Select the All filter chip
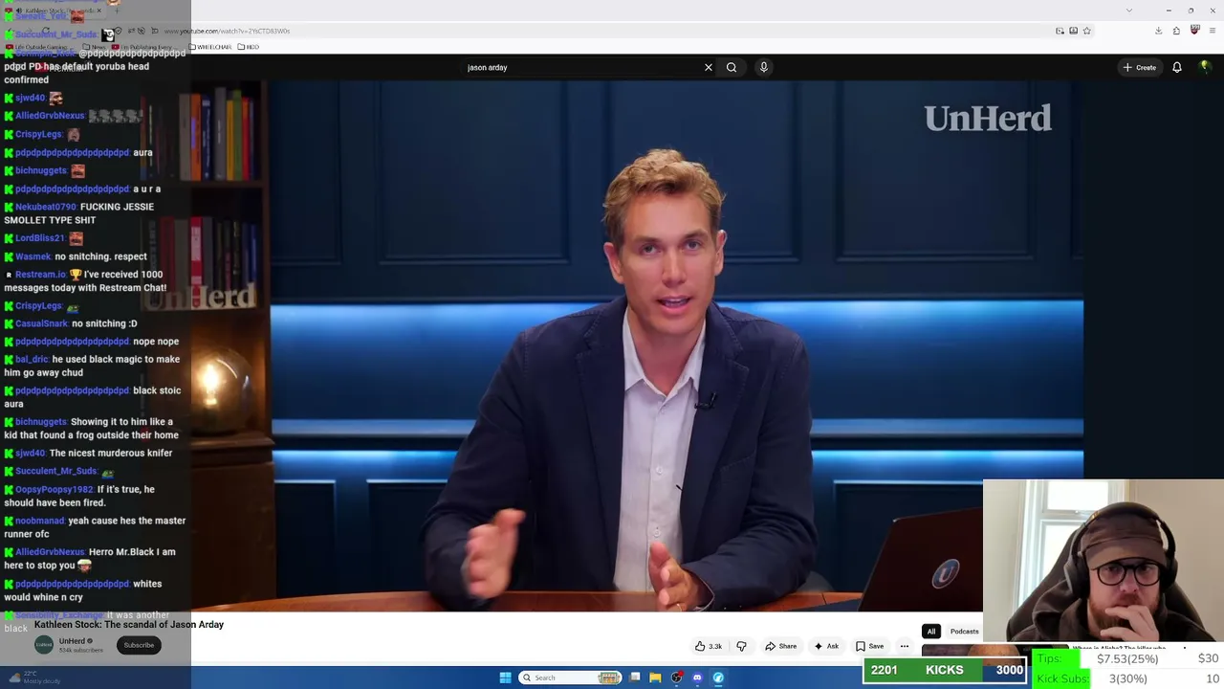The width and height of the screenshot is (1224, 689). [x=930, y=632]
